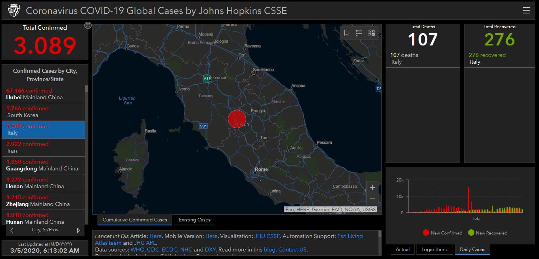Click the Contact US link
The width and height of the screenshot is (539, 259).
(x=292, y=250)
